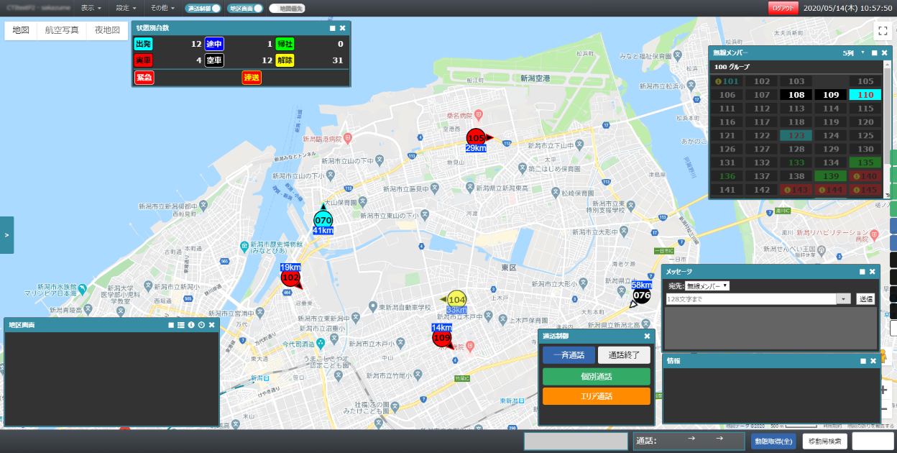The image size is (897, 453).
Task: Click the list view icon in 地区画面 panel
Action: point(181,325)
